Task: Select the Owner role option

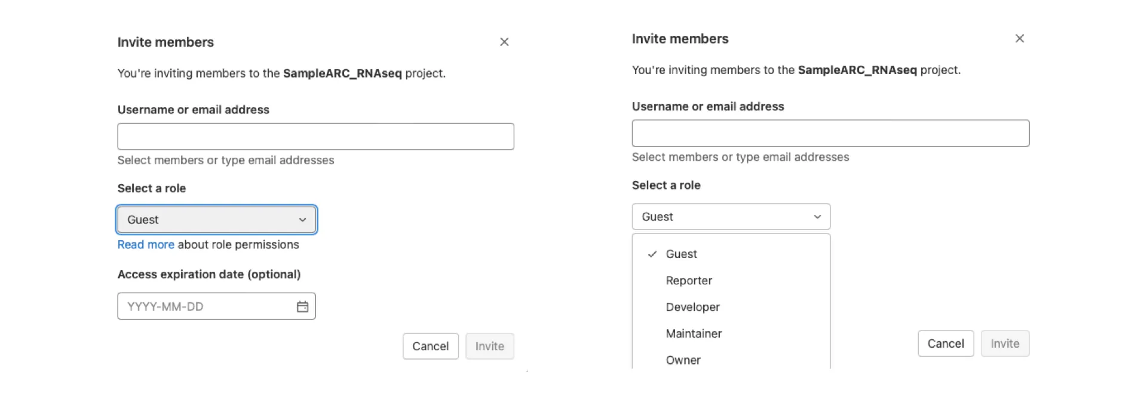Action: pos(731,360)
